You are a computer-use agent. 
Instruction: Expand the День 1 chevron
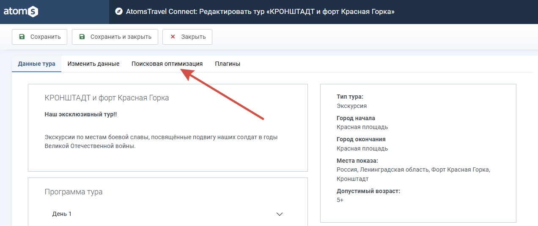pyautogui.click(x=280, y=214)
